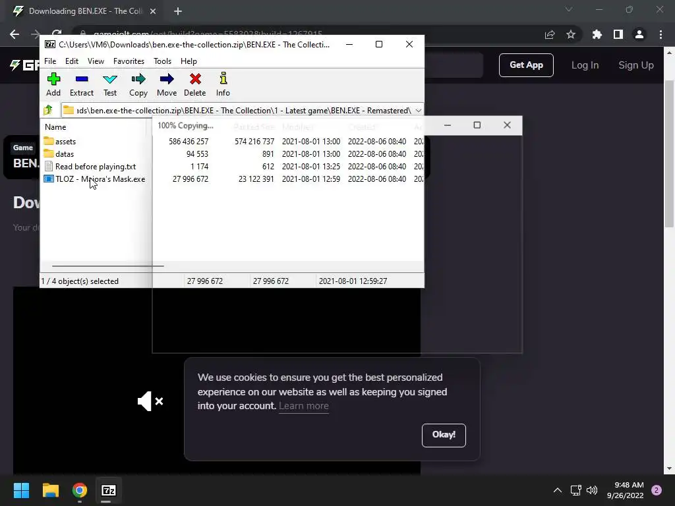Show hidden system tray icons
Screen dimensions: 675x506
(558, 490)
